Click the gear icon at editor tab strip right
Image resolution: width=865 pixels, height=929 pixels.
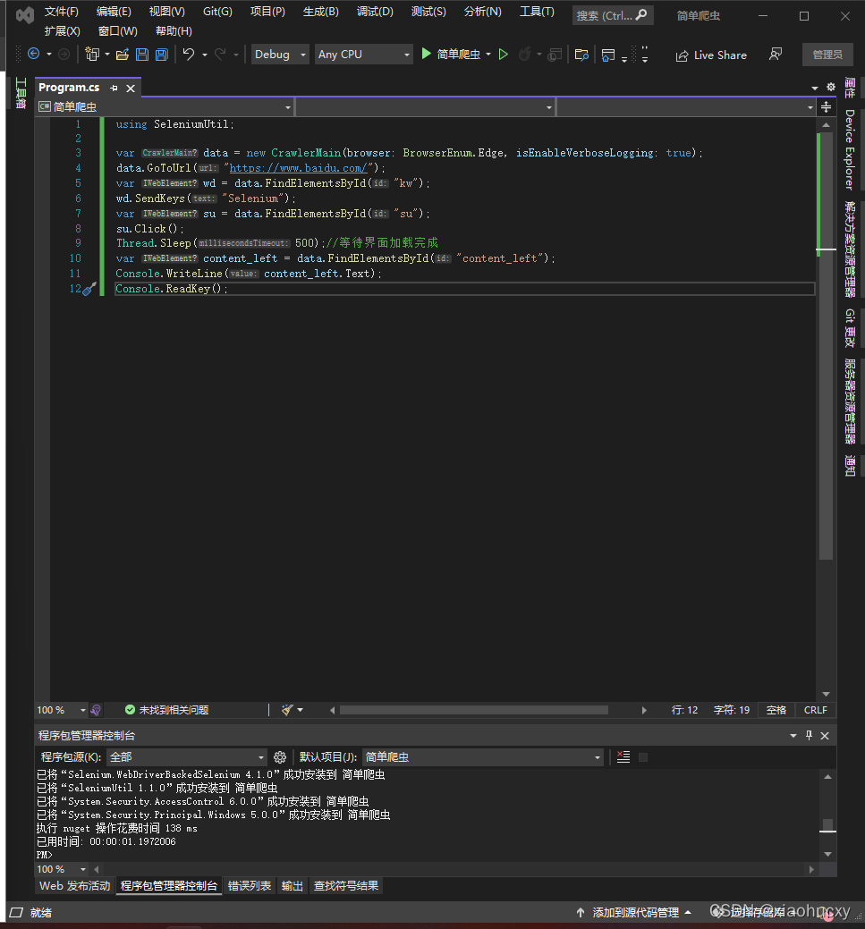pos(831,87)
